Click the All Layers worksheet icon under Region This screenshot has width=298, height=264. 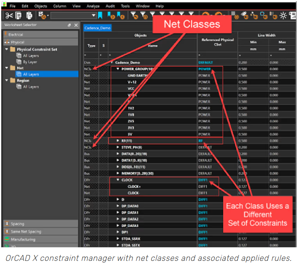tap(19, 87)
